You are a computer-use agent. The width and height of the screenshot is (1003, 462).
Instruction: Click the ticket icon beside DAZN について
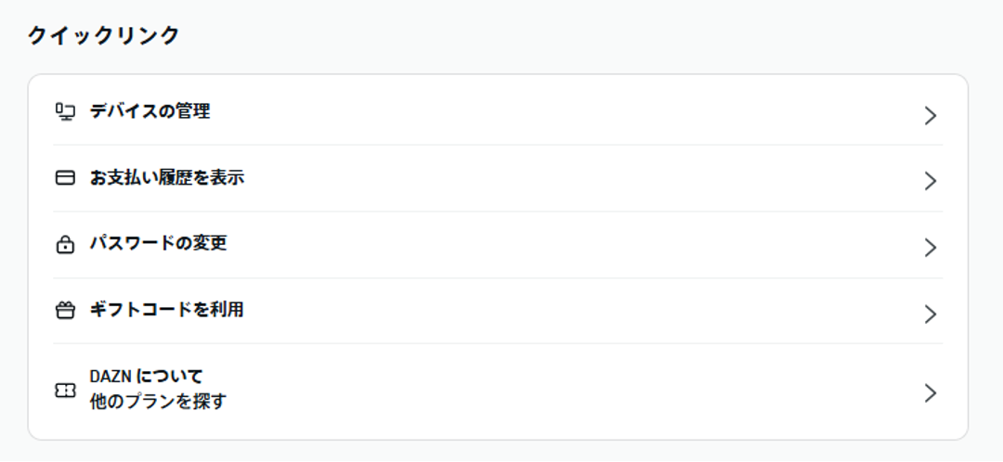(65, 391)
